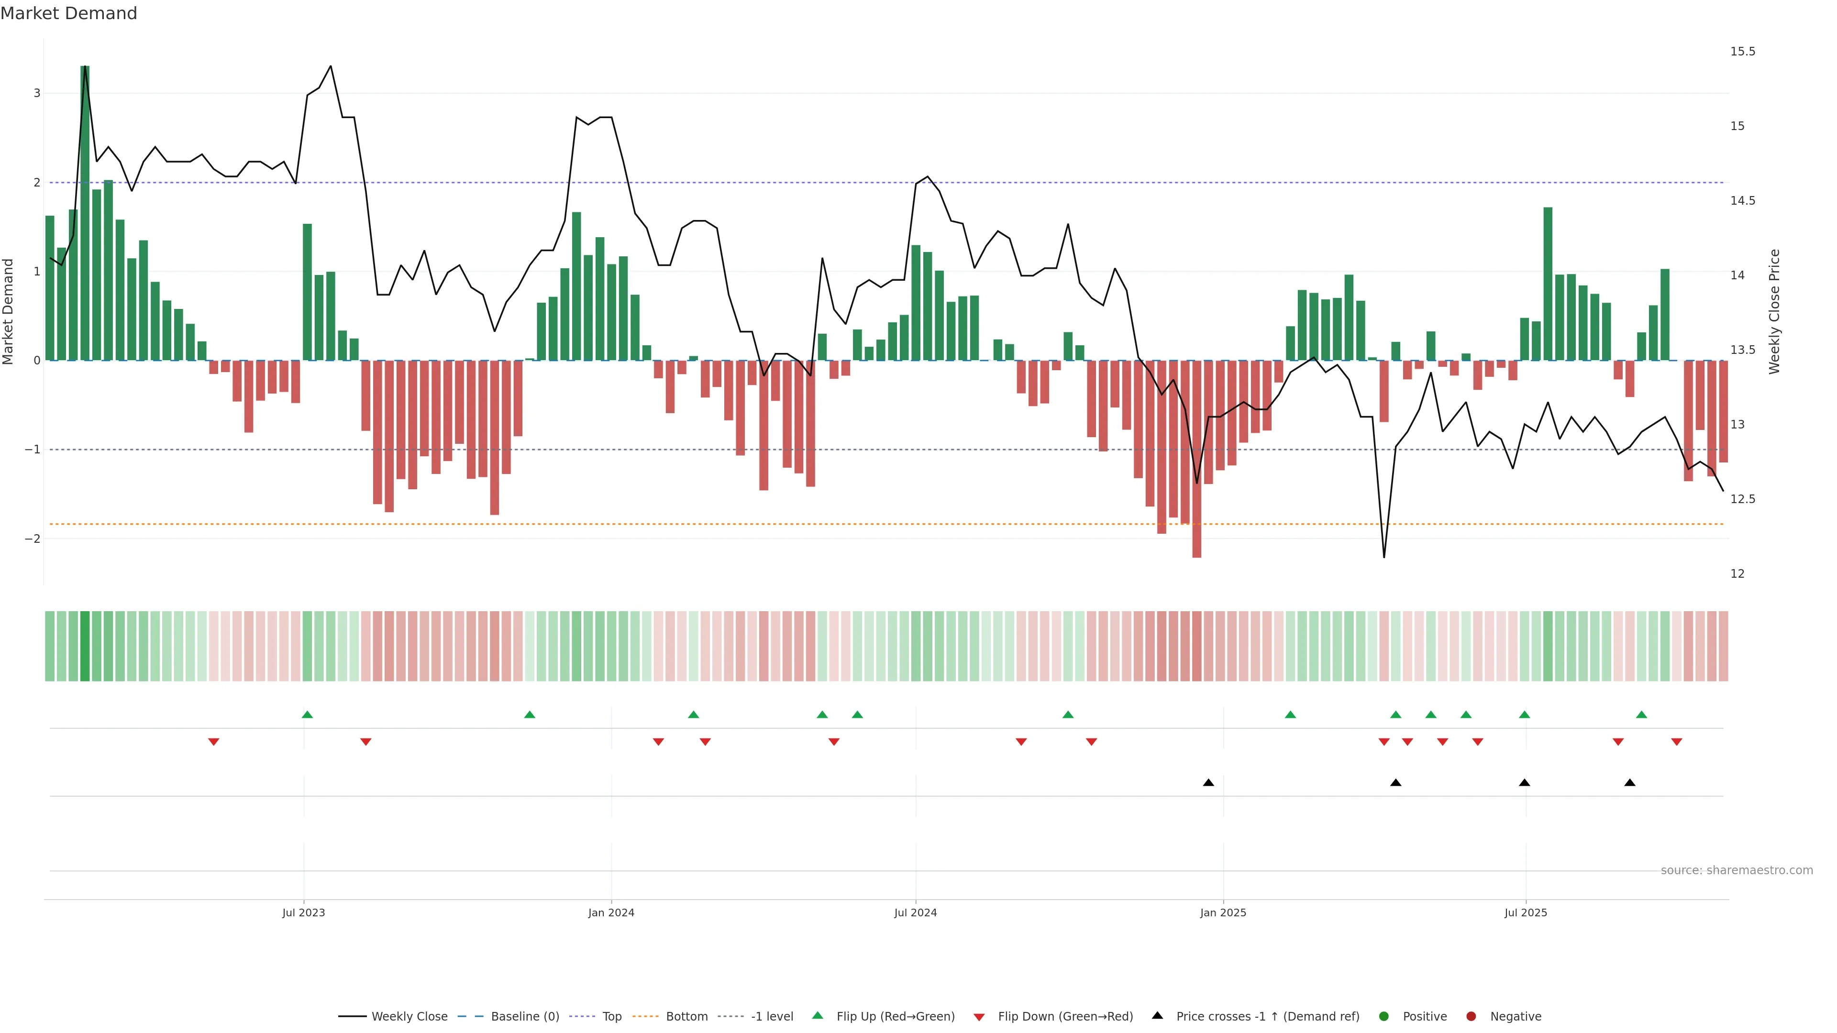Viewport: 1837px width, 1033px height.
Task: Click the Jan 2024 x-axis label
Action: [611, 912]
